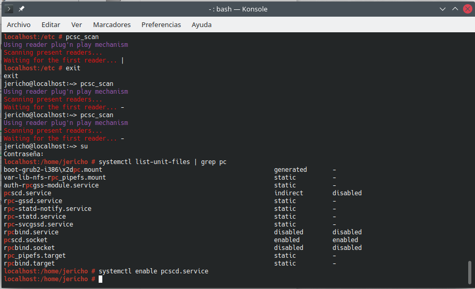Click 'systemctl enable pcscd.service' command text
This screenshot has width=475, height=289.
click(x=153, y=271)
